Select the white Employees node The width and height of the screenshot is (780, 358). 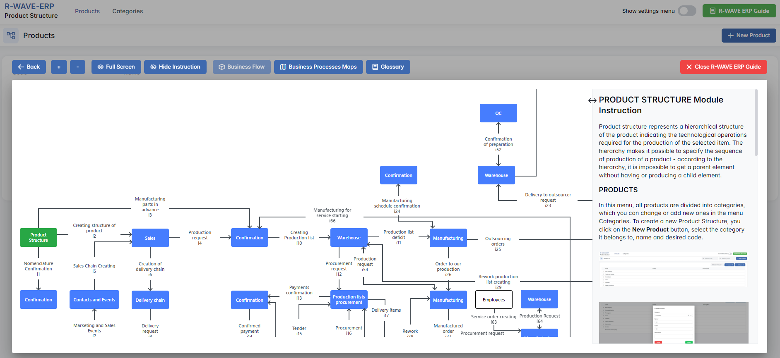494,300
